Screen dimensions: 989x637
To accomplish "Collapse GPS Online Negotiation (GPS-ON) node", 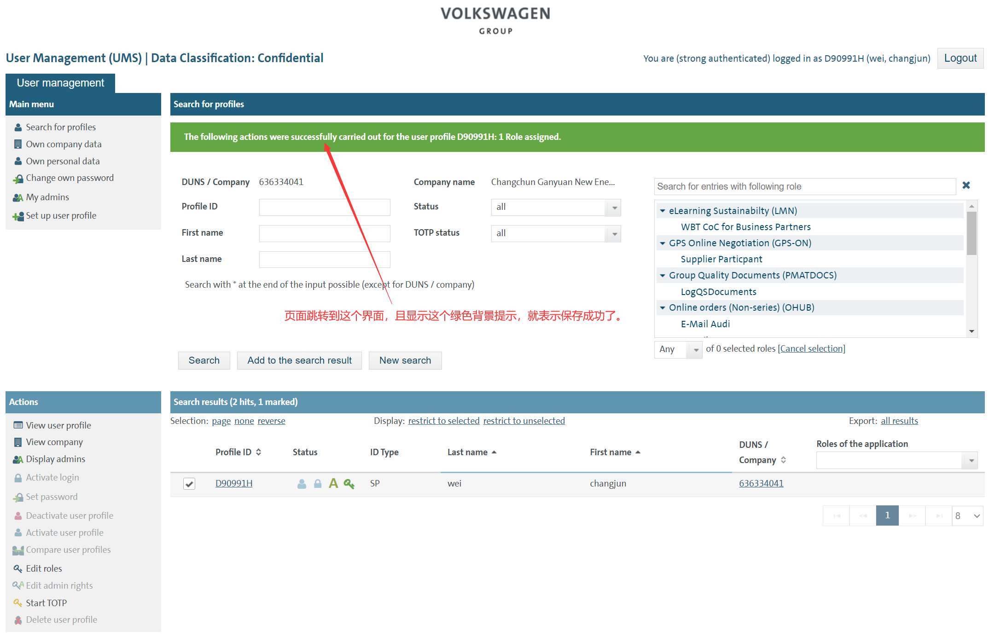I will pos(663,243).
